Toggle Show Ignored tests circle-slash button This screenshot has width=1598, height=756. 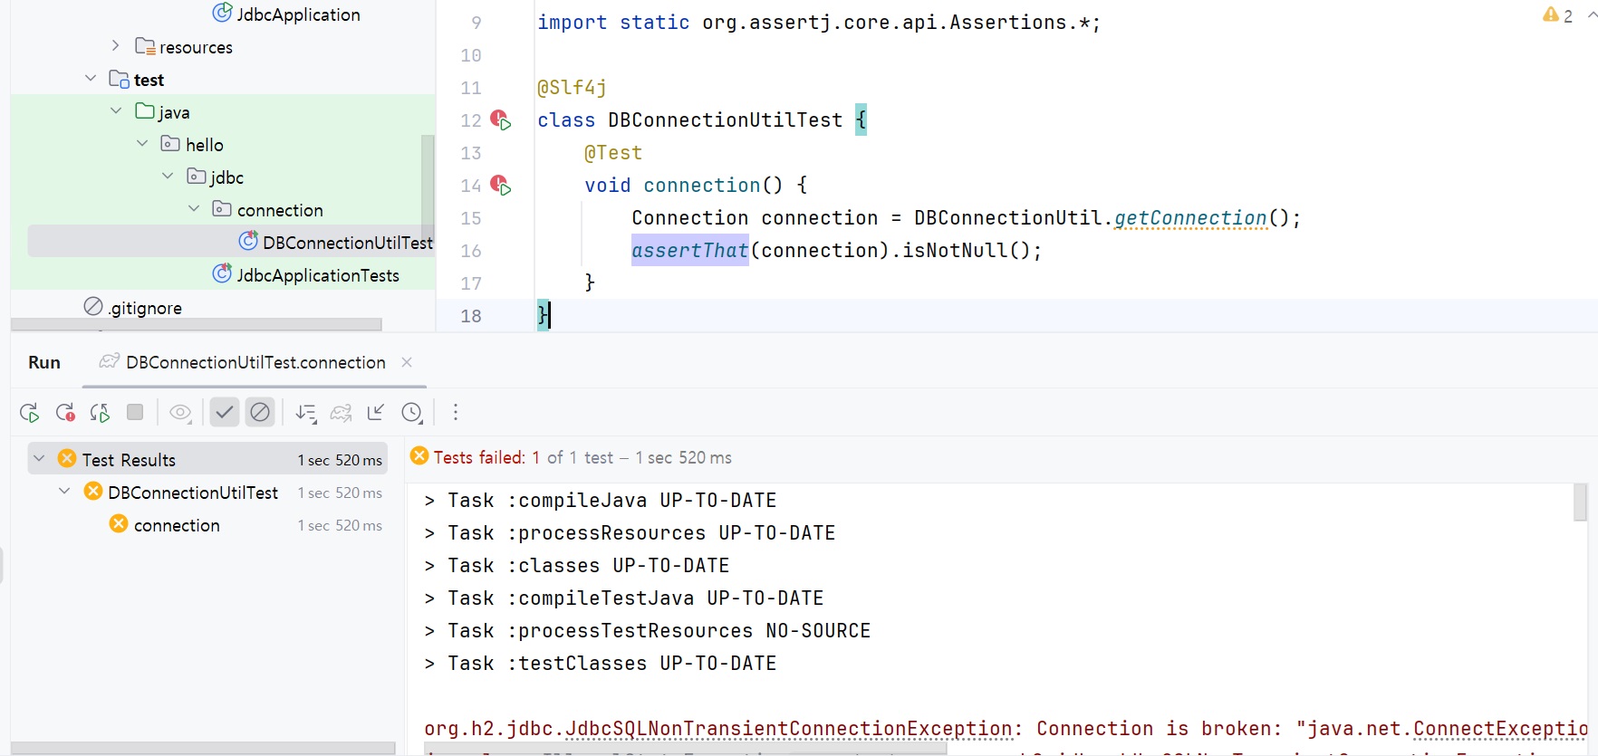(260, 413)
